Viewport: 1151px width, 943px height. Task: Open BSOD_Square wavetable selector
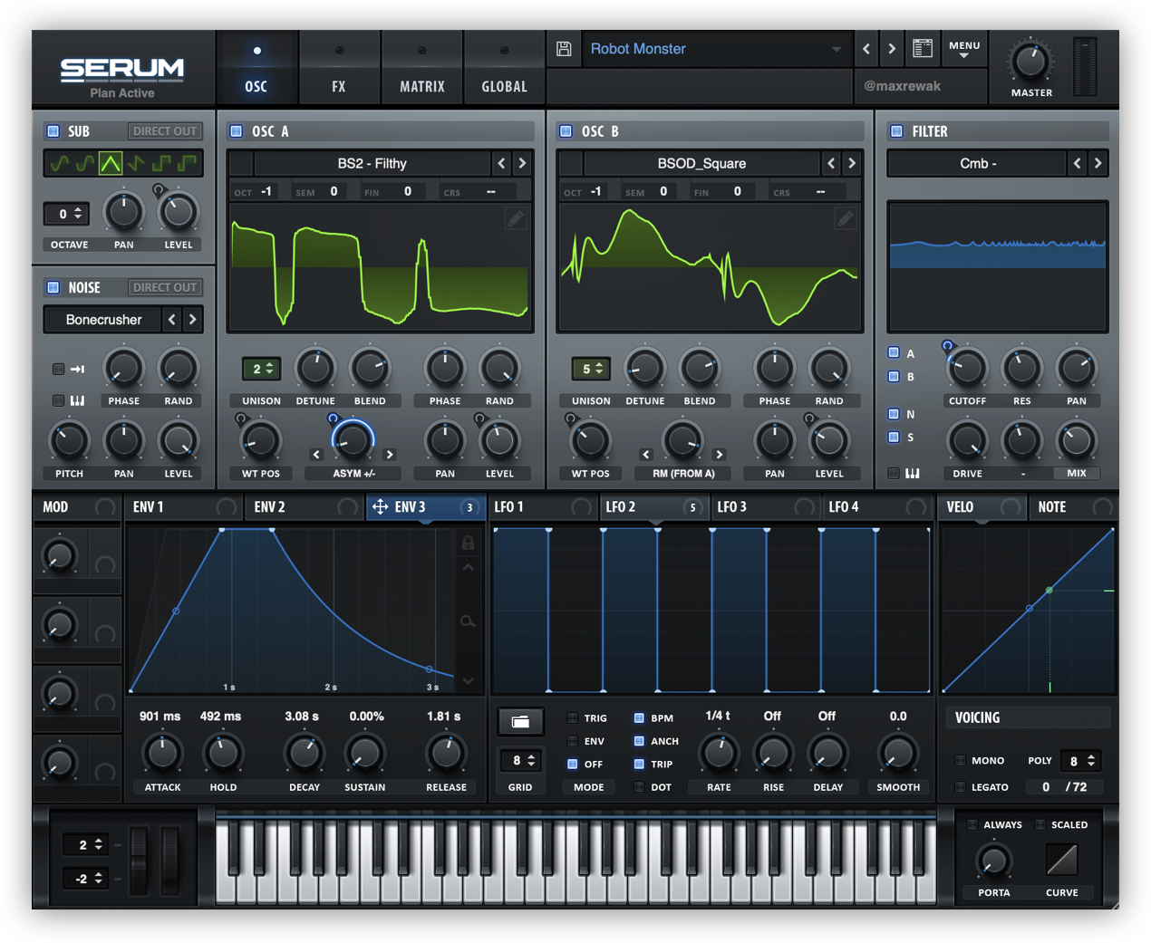[701, 163]
